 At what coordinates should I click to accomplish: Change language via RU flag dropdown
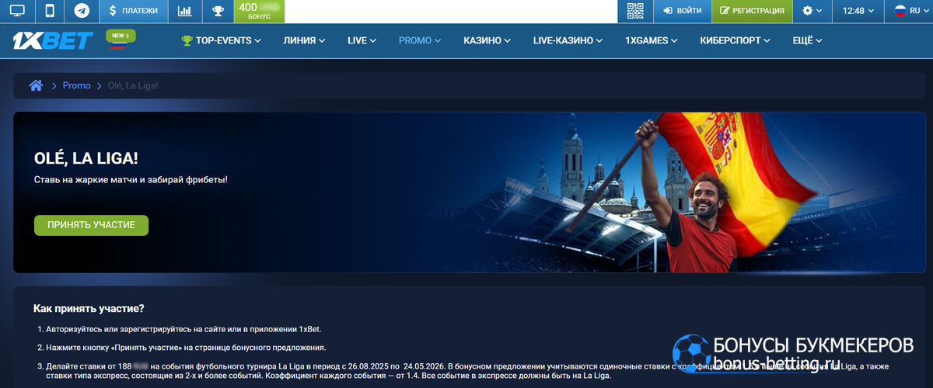[908, 11]
